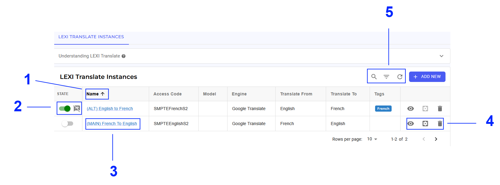Go to the next page of results
Screen dimensions: 500x185
436,139
